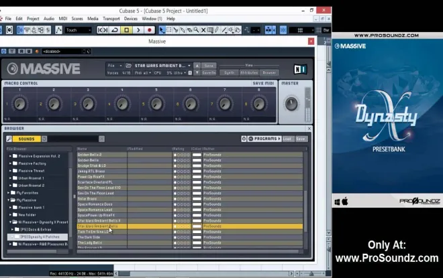
Task: Select the Object Selection arrow tool
Action: pos(162,30)
